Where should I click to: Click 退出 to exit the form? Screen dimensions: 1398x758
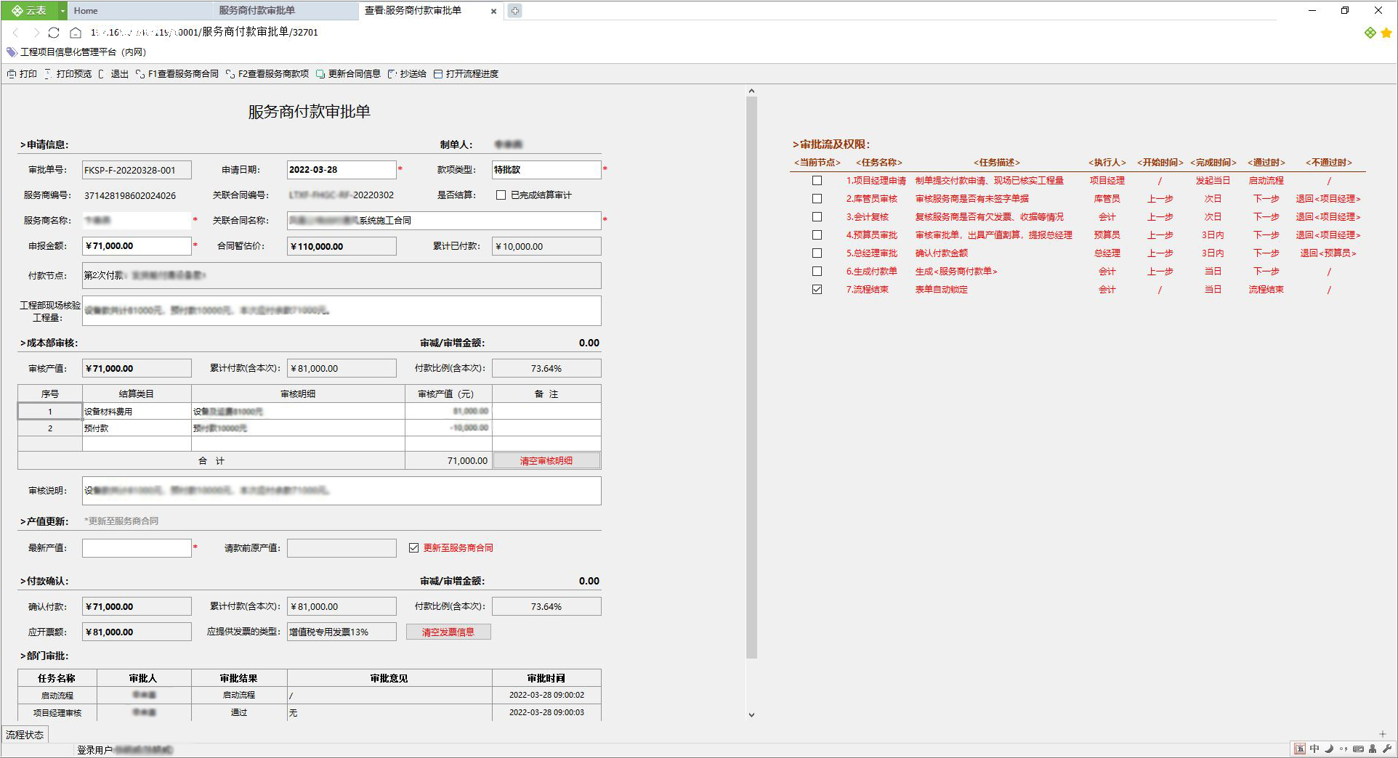tap(113, 74)
